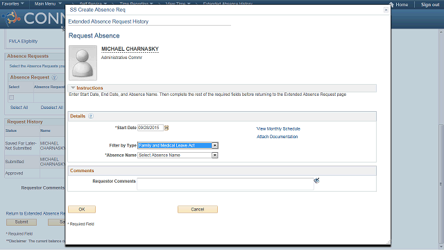The width and height of the screenshot is (444, 250).
Task: Click the 'Approved' status text in Request History
Action: 14,173
